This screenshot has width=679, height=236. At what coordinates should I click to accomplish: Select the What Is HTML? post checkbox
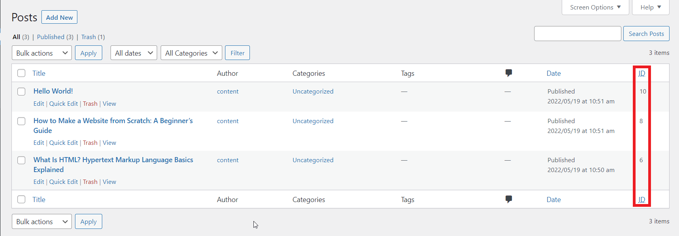pyautogui.click(x=21, y=160)
